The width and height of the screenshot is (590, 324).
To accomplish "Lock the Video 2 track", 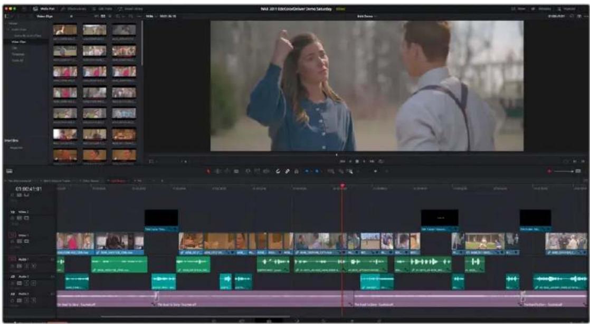I will coord(13,218).
